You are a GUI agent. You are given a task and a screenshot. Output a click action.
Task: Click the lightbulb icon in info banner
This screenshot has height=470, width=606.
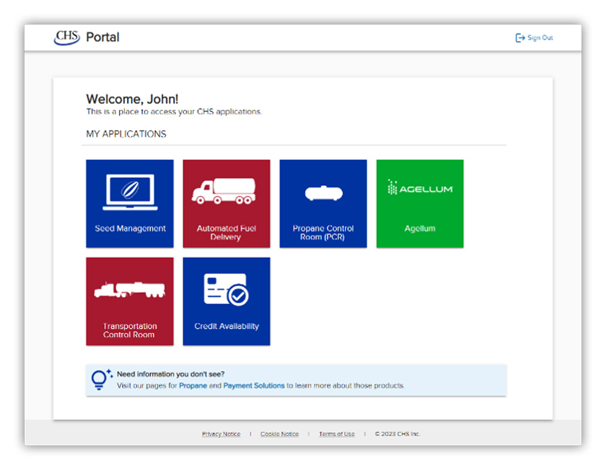[x=101, y=380]
